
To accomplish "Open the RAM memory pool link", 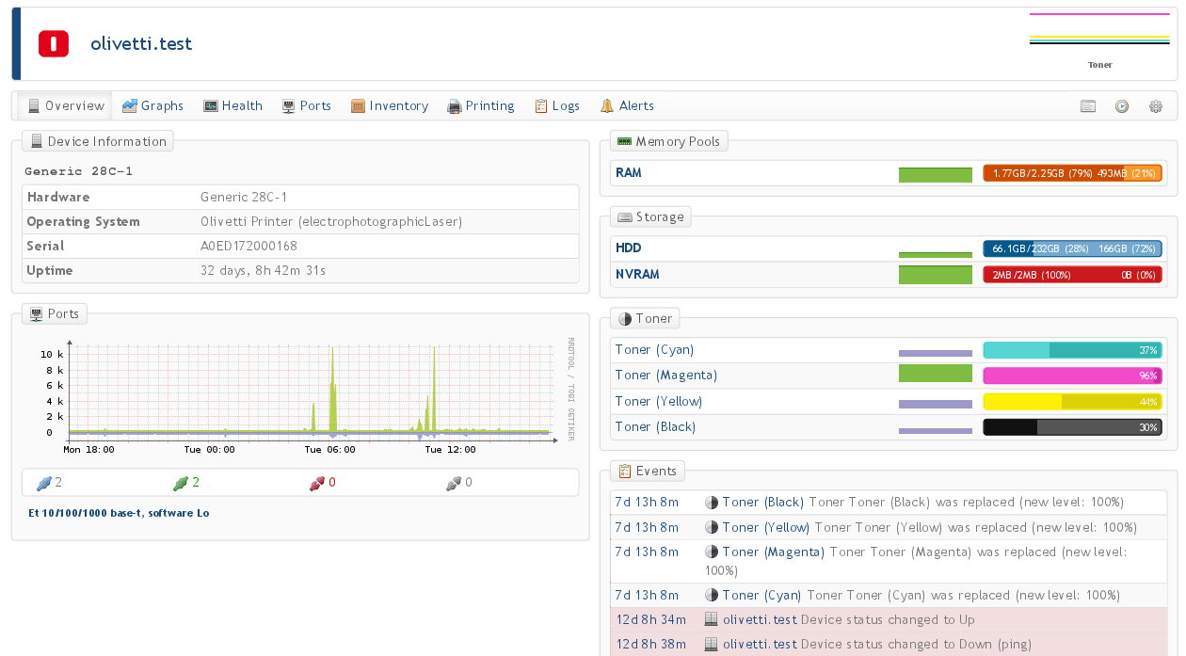I will pos(628,173).
